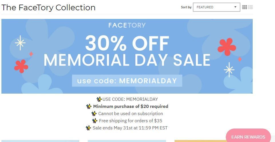Click the 'Sale ends May 31st' text line
The height and width of the screenshot is (142, 275).
click(130, 128)
